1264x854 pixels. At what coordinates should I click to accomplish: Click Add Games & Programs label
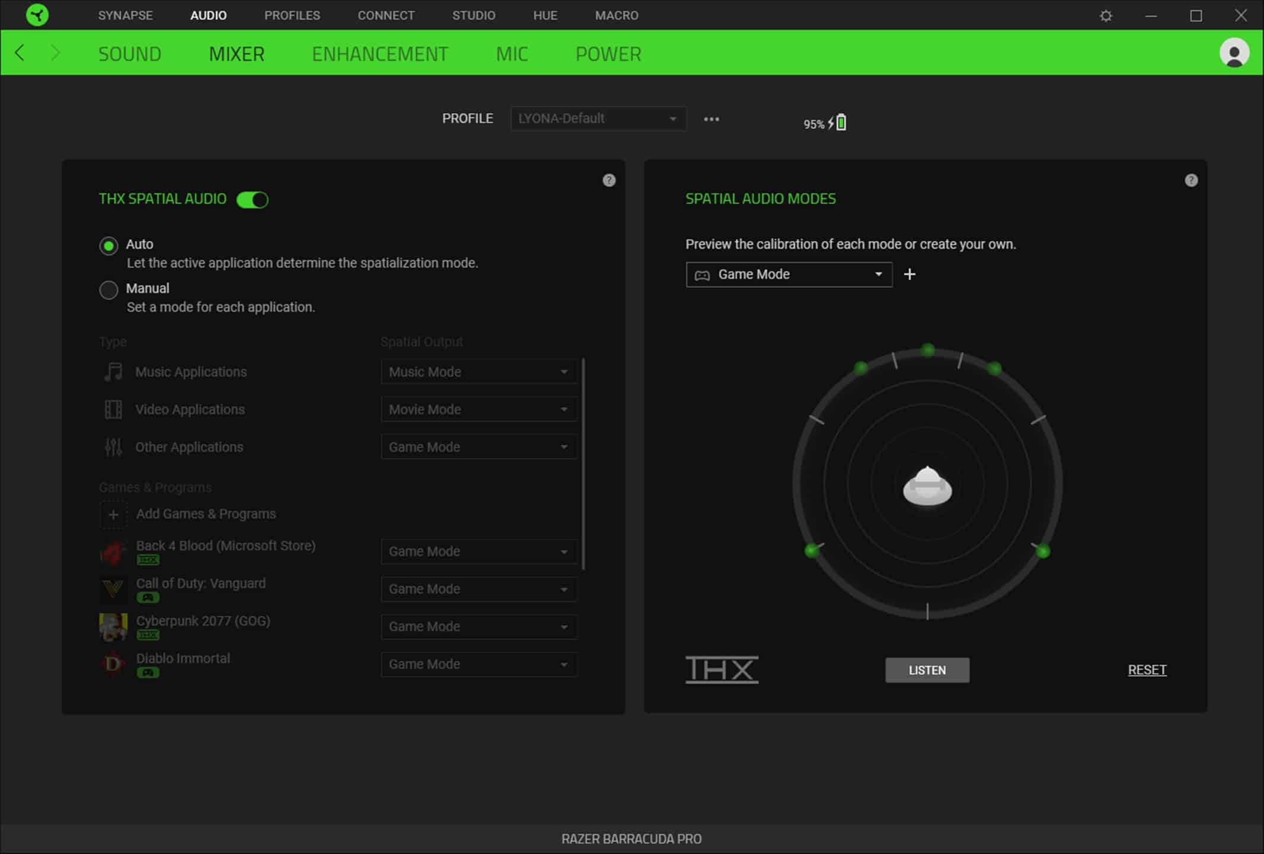(x=206, y=514)
